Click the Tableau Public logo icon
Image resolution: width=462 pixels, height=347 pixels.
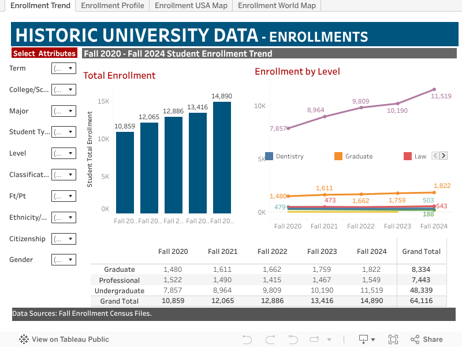click(x=24, y=339)
